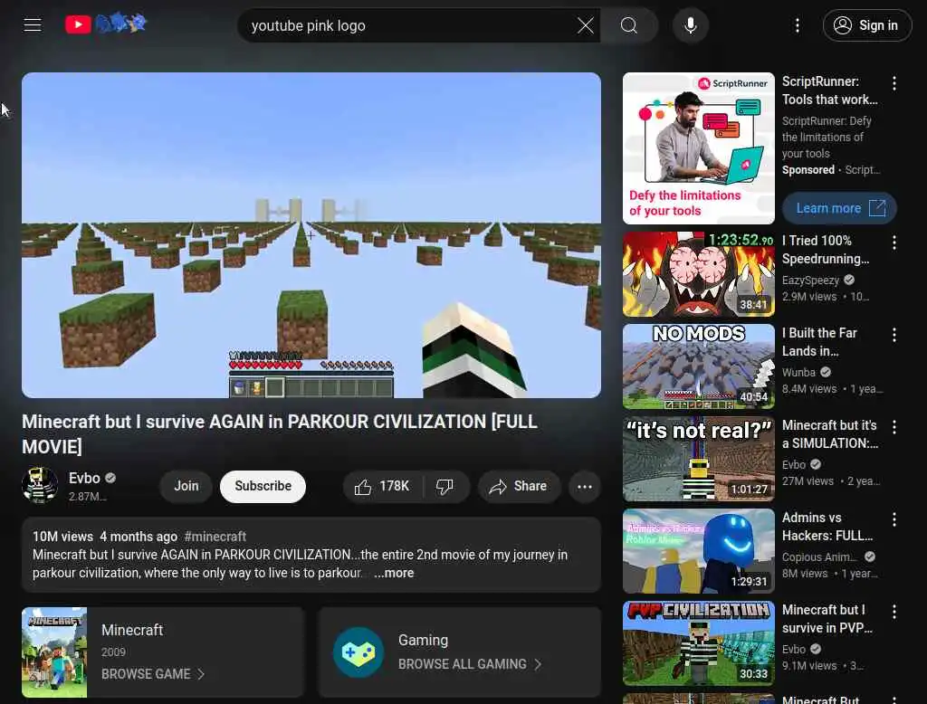Open 'I Tried 100% Speedrunning...' title
927x704 pixels.
click(826, 250)
